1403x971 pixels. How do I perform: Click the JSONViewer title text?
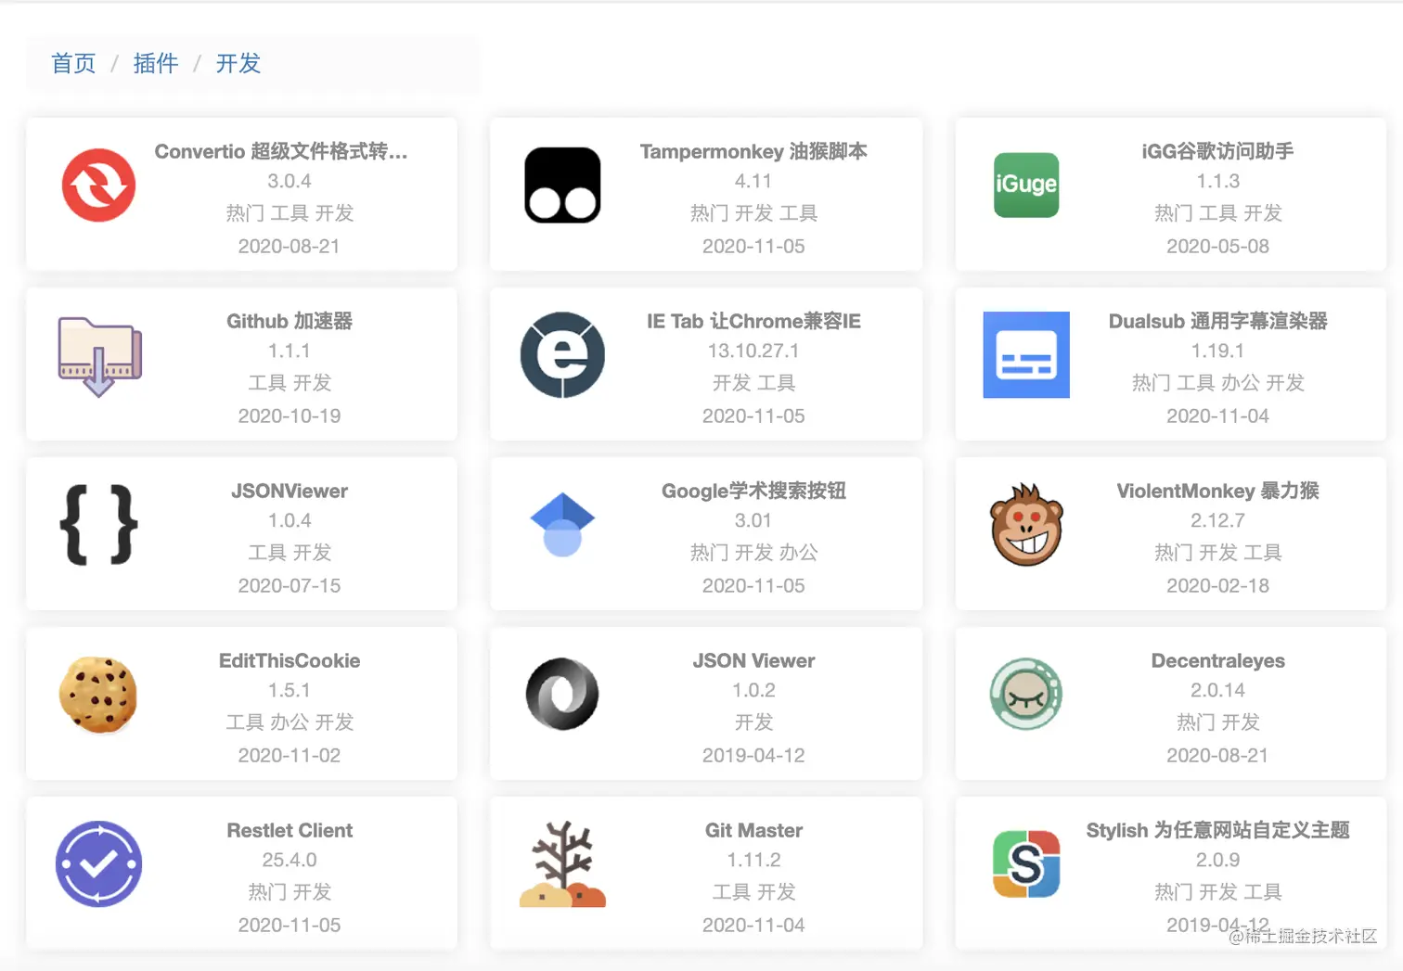point(290,491)
